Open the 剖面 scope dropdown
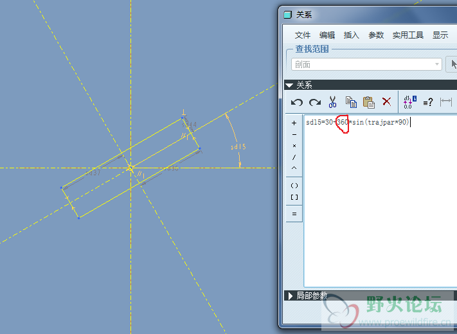This screenshot has width=457, height=334. coord(366,64)
